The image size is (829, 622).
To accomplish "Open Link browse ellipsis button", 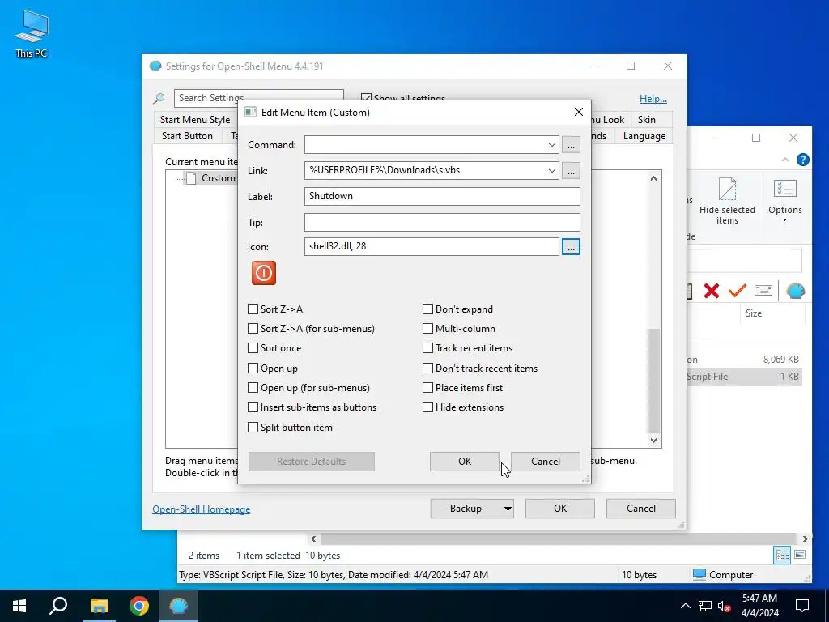I will pyautogui.click(x=571, y=171).
